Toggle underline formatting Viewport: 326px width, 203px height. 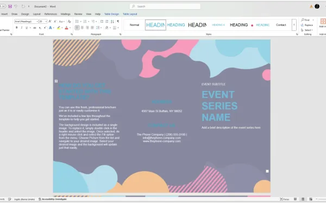[x=27, y=28]
